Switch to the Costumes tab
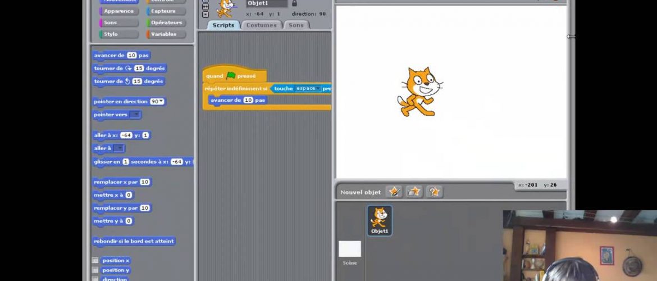This screenshot has height=281, width=657. coord(262,25)
